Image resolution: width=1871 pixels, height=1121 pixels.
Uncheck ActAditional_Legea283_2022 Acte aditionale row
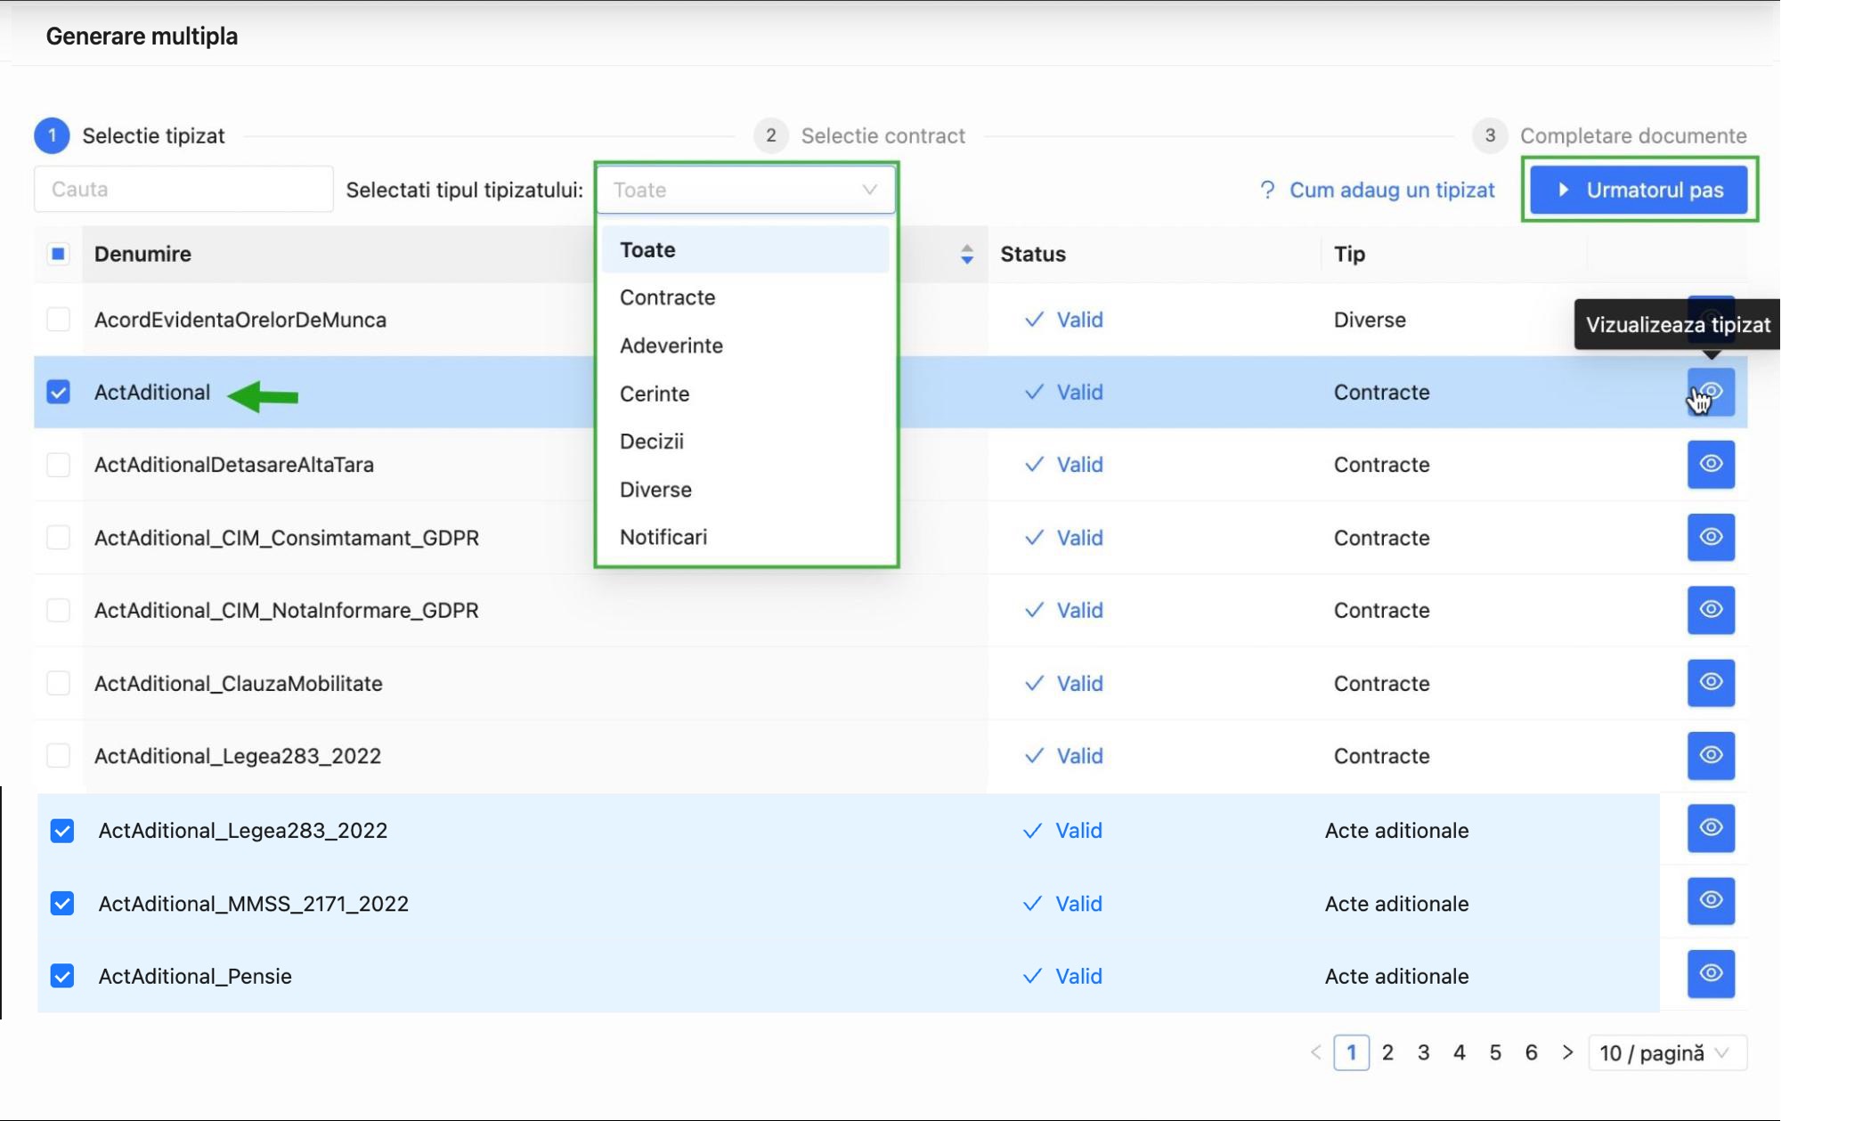tap(62, 831)
